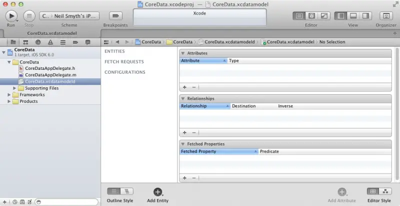Click the Destination column header
The height and width of the screenshot is (206, 400).
tap(253, 106)
